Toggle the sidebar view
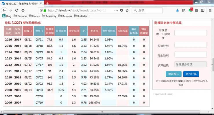214x115 pixels. tap(203, 10)
